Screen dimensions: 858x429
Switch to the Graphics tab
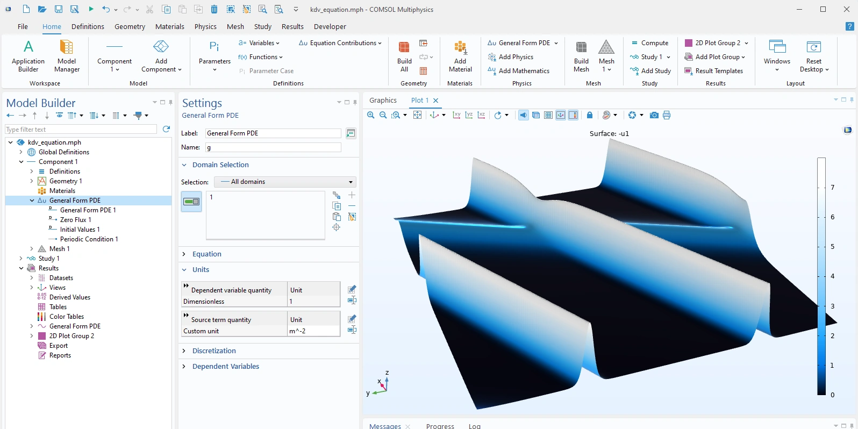[383, 101]
